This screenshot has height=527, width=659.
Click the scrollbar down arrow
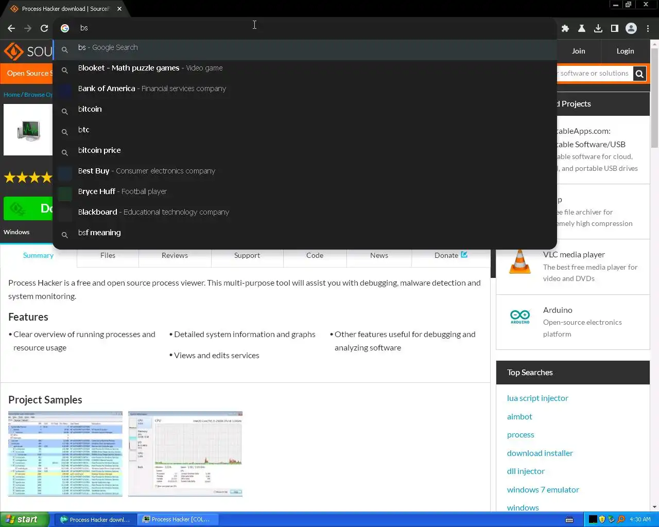coord(654,507)
